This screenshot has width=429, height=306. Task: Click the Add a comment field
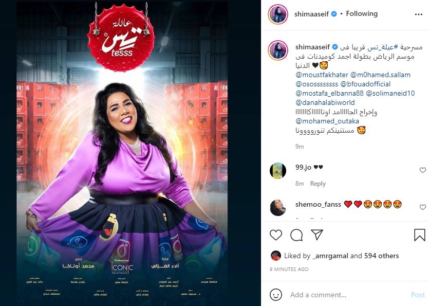[x=348, y=295]
